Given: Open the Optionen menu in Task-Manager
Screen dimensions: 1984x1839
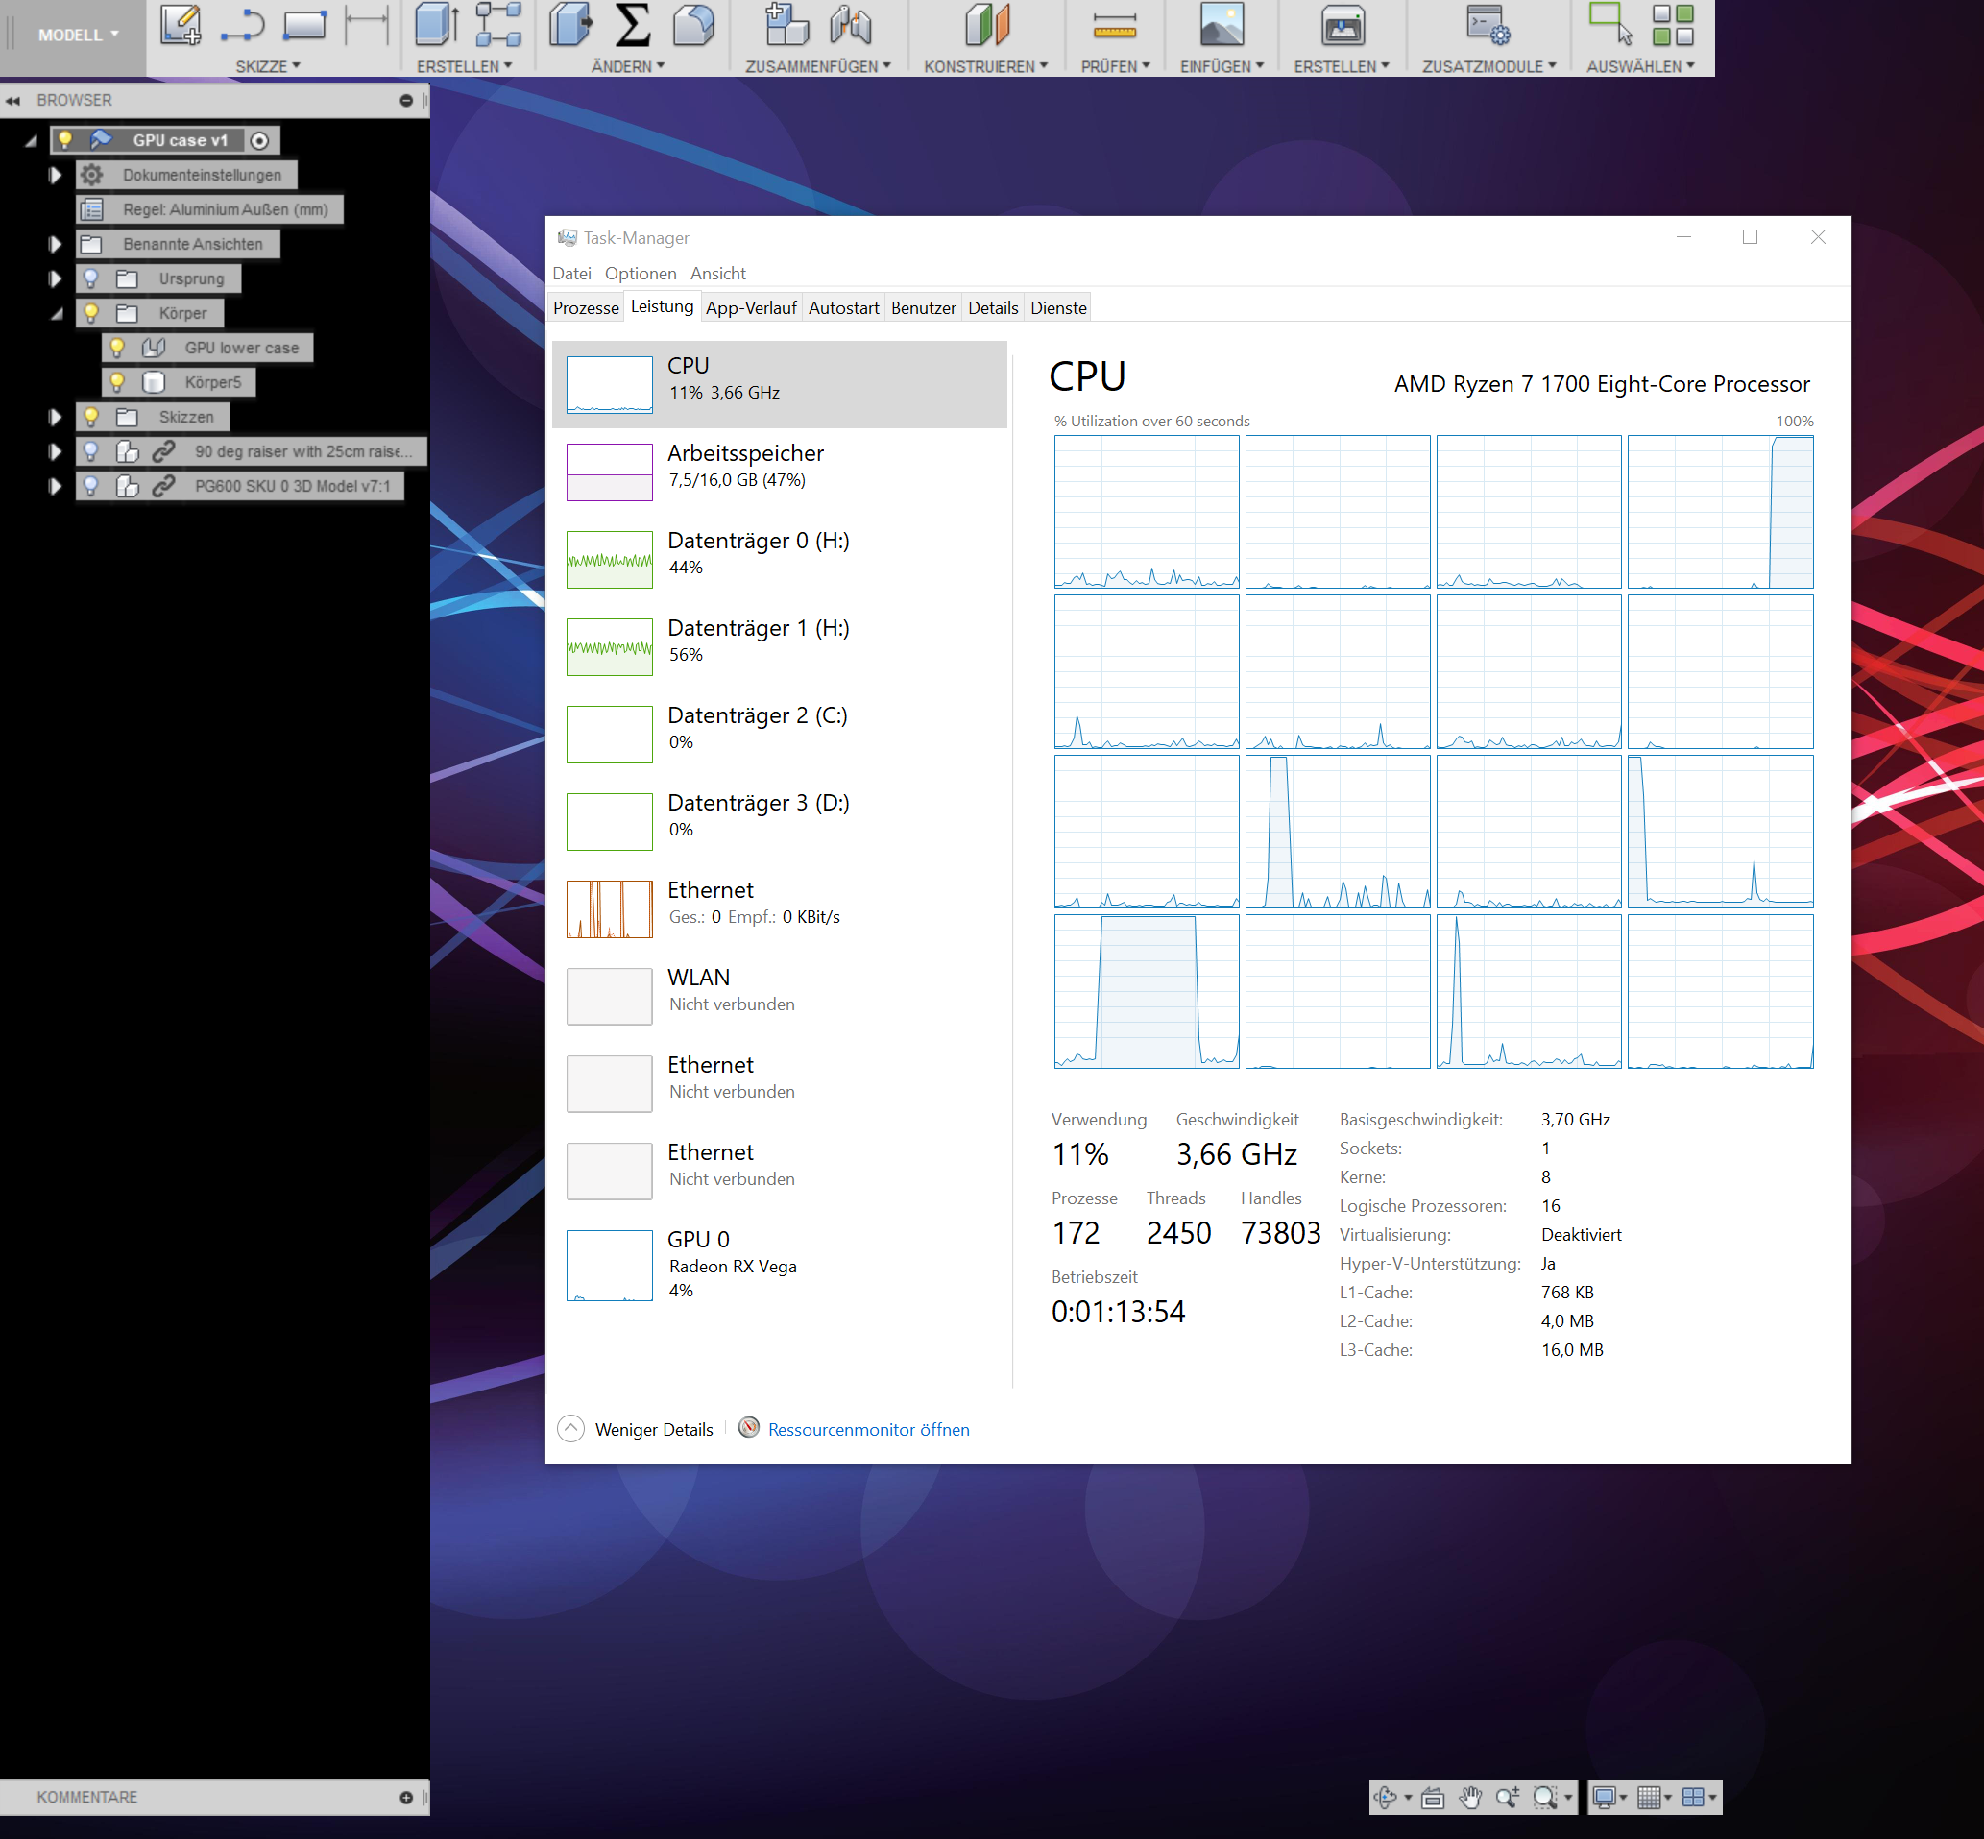Looking at the screenshot, I should coord(641,274).
